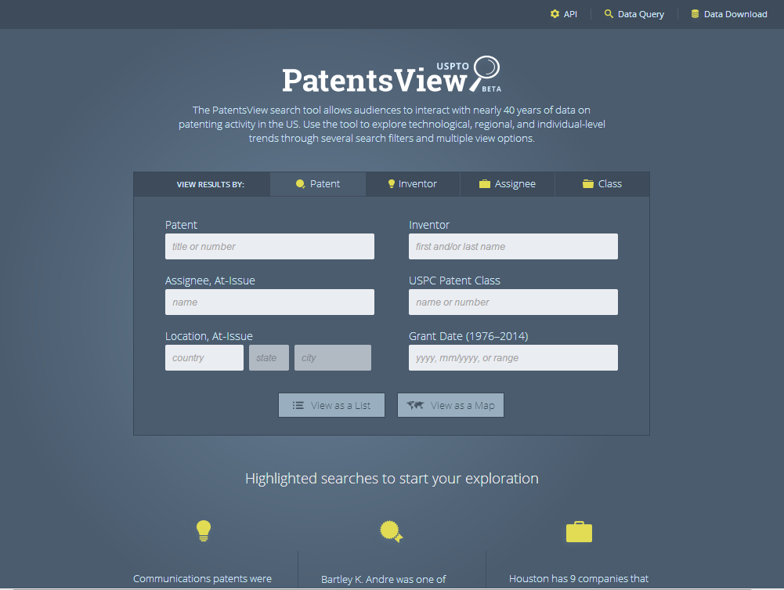Focus the Patent title or number field
The width and height of the screenshot is (784, 590).
click(x=269, y=247)
